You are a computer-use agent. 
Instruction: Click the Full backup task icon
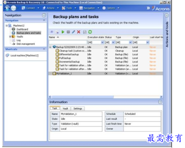tap(57, 58)
